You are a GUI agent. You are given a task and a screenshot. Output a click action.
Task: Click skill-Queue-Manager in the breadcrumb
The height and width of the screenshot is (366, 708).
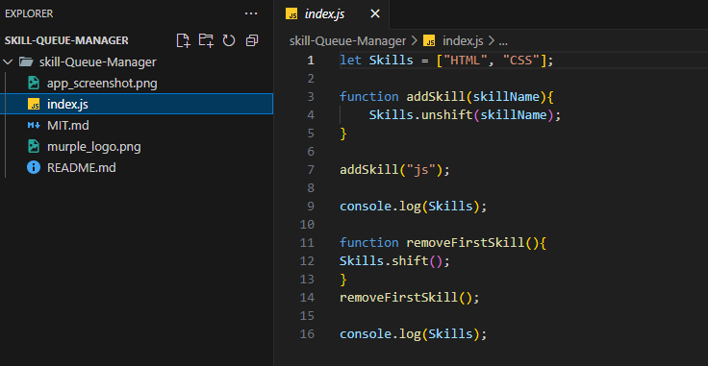347,41
